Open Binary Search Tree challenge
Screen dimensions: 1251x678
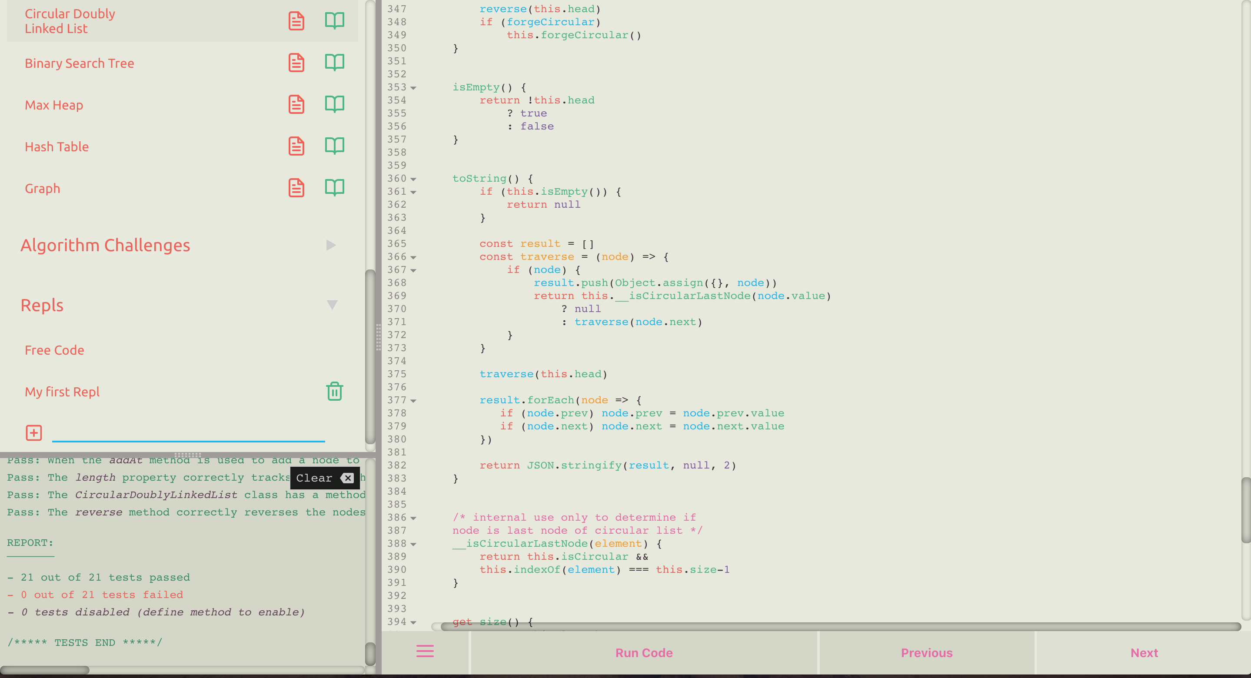click(x=79, y=63)
